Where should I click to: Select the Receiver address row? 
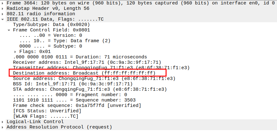pos(87,62)
